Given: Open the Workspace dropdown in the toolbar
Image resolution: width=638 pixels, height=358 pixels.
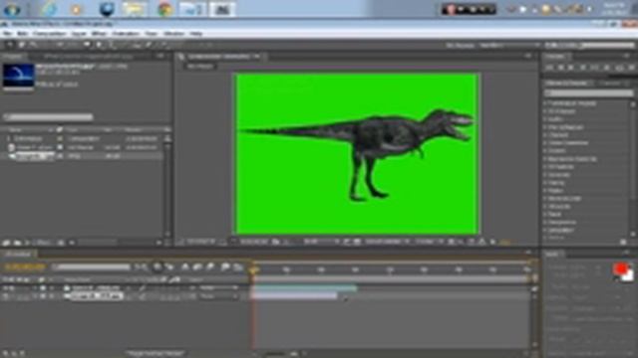Looking at the screenshot, I should tap(509, 45).
